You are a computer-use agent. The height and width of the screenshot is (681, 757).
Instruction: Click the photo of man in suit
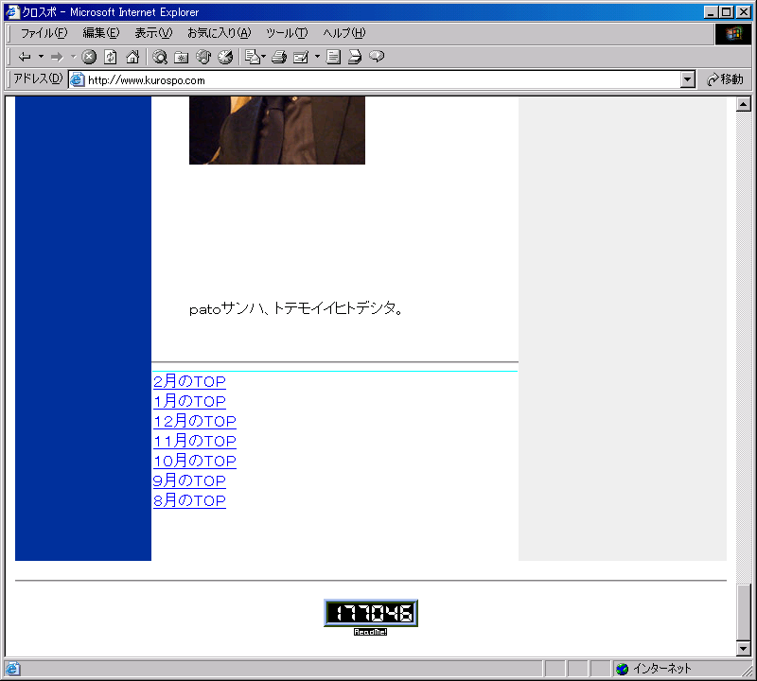[x=277, y=131]
